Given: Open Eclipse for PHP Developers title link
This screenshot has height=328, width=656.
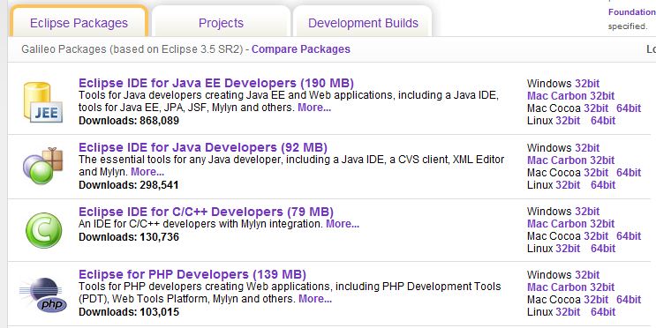Looking at the screenshot, I should (192, 274).
